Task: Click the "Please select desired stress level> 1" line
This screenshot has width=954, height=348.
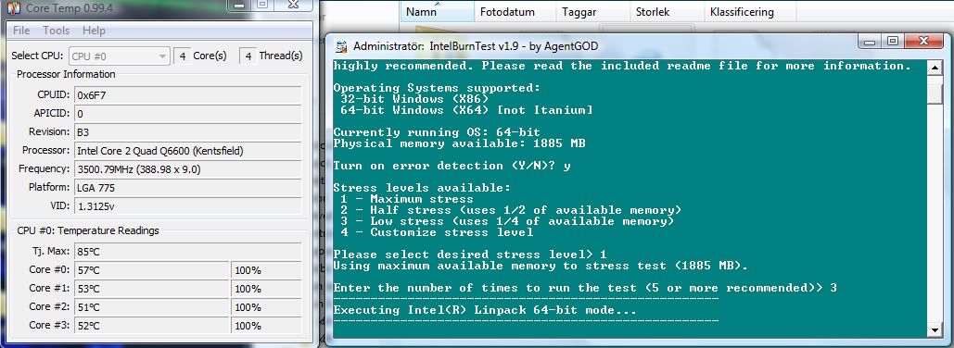Action: point(470,255)
